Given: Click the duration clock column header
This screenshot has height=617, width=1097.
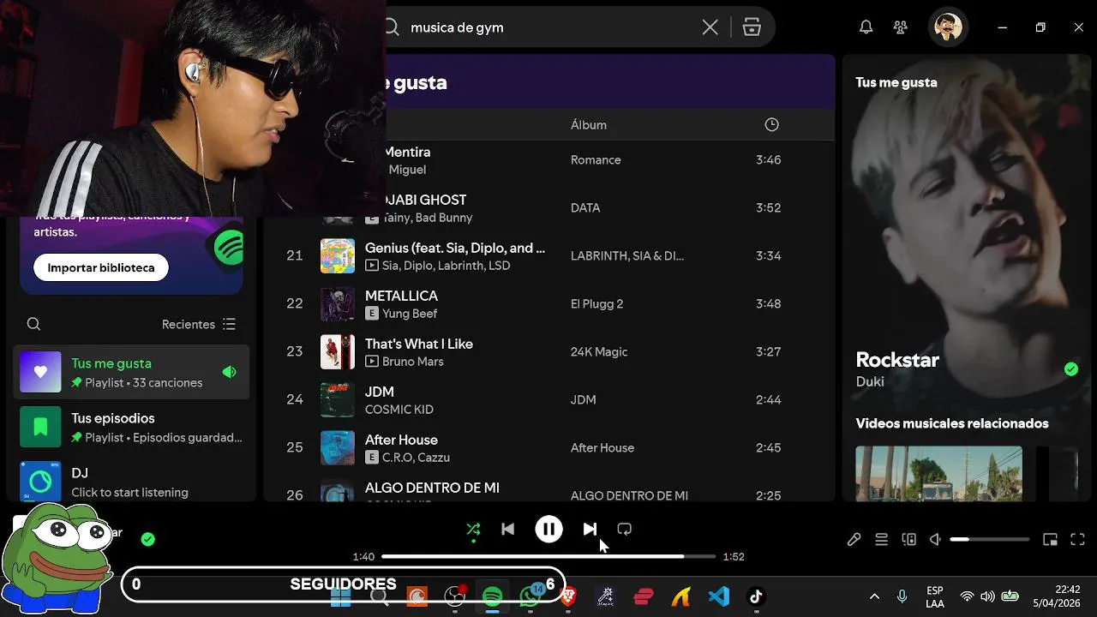Looking at the screenshot, I should (x=771, y=125).
